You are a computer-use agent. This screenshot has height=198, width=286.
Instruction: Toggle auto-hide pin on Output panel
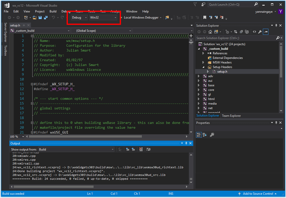(x=186, y=143)
